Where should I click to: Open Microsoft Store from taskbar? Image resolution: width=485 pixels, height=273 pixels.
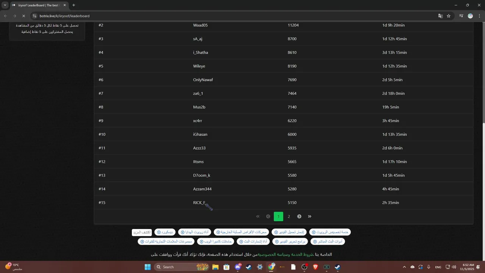point(227,267)
